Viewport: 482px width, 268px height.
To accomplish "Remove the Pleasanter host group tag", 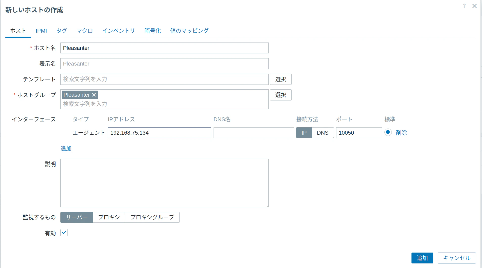I will point(94,95).
